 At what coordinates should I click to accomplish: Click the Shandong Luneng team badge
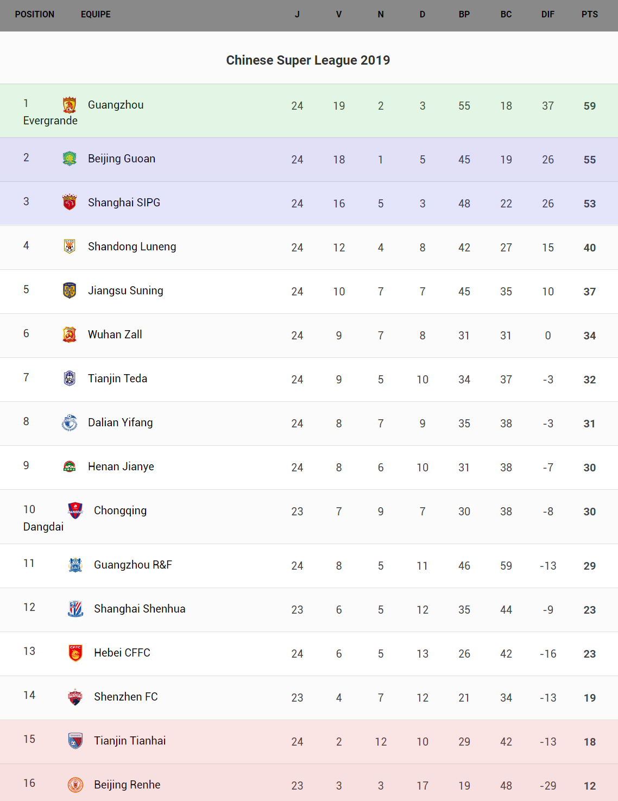[x=70, y=247]
